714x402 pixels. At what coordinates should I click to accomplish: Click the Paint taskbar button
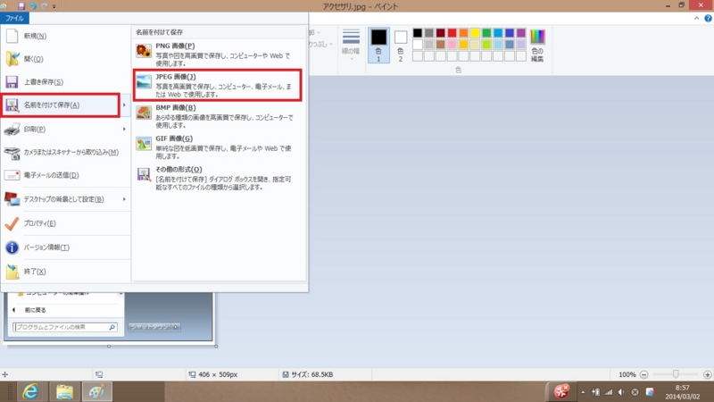tap(97, 391)
